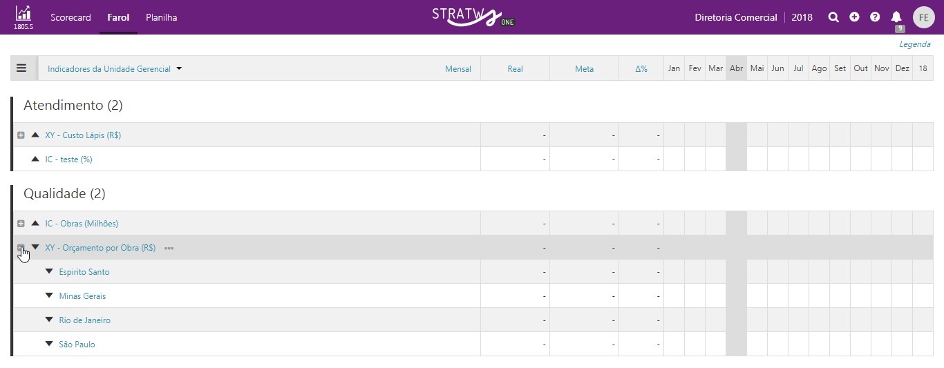
Task: Select the Jan month column header
Action: point(674,68)
